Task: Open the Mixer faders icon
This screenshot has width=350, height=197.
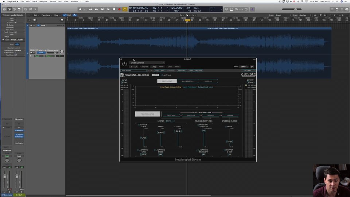Action: tap(30, 9)
